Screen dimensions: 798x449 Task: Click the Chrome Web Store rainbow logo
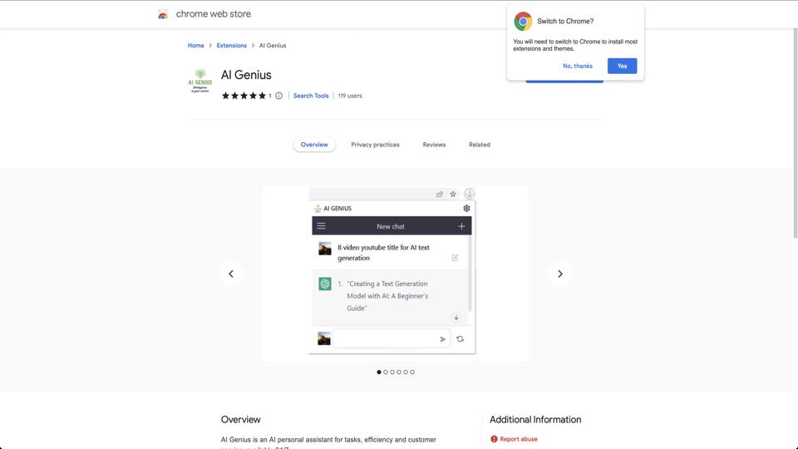162,14
